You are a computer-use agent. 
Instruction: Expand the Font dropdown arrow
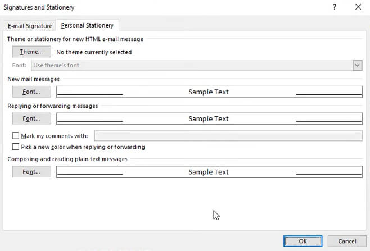(x=357, y=65)
